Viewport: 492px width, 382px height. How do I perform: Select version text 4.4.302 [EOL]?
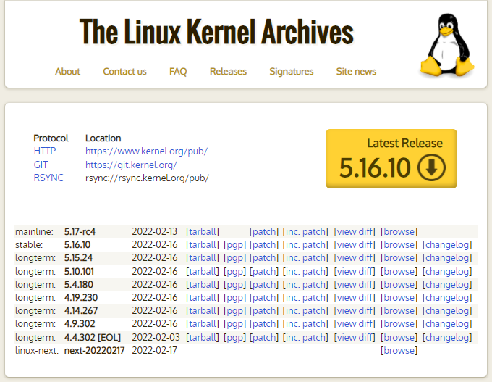coord(93,337)
